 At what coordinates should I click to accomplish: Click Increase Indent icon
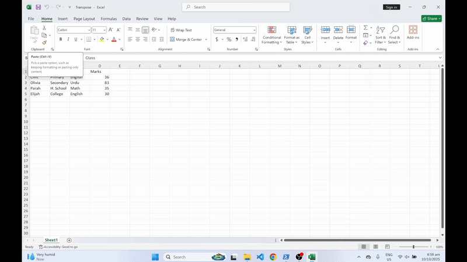click(162, 39)
